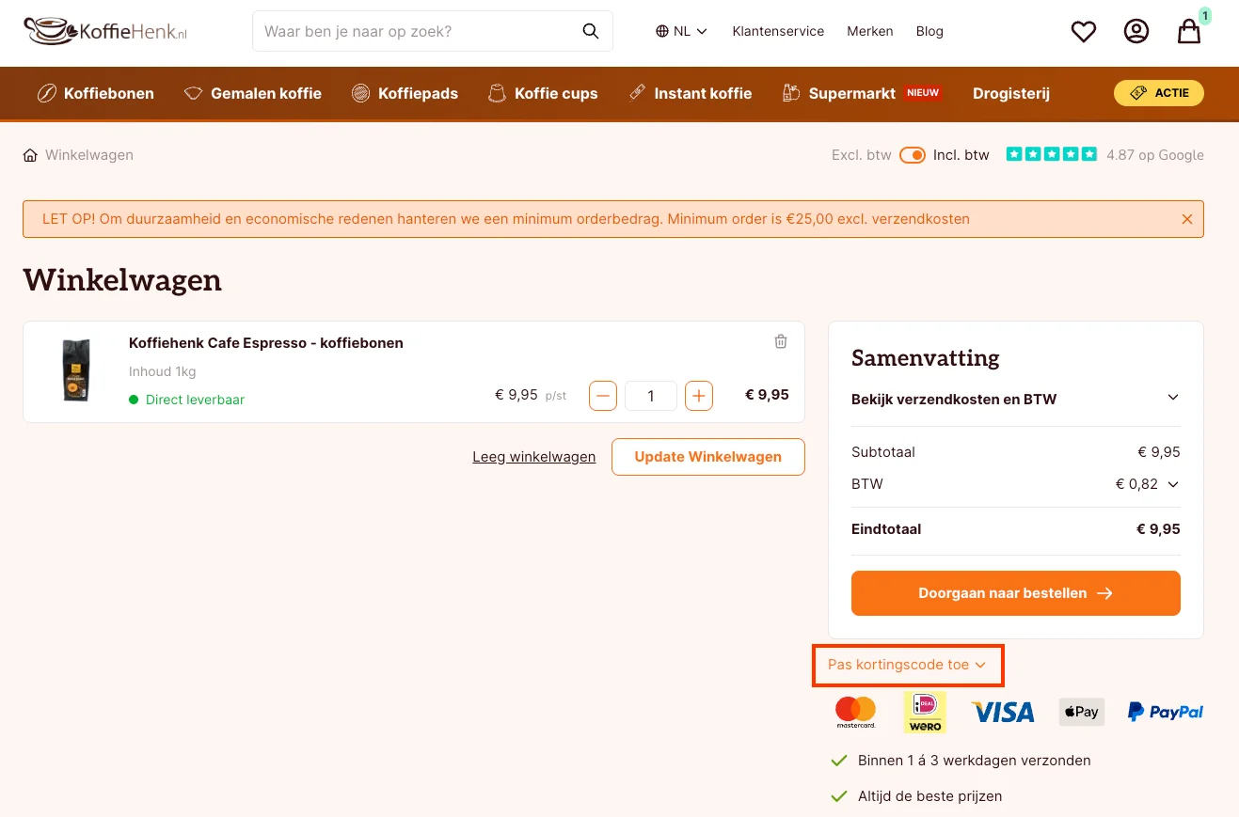
Task: Decrease quantity with minus button
Action: coord(603,396)
